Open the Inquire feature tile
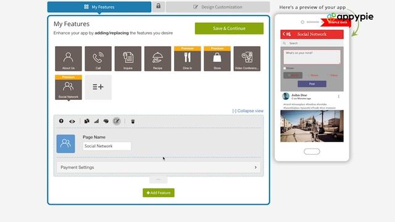The height and width of the screenshot is (222, 395). 128,59
